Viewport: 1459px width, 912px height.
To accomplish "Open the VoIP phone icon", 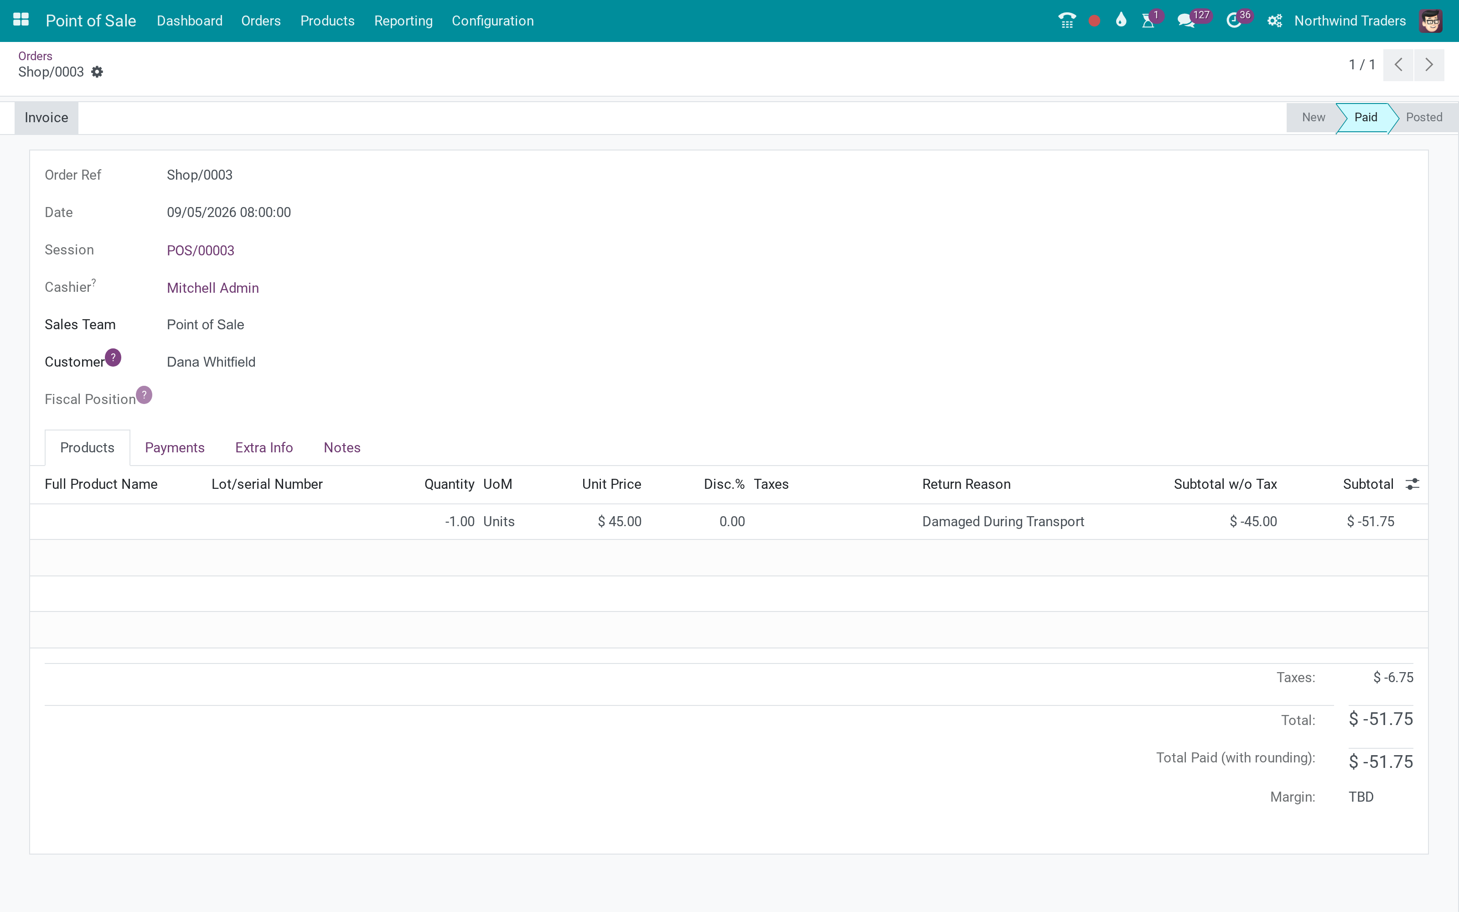I will (x=1066, y=21).
